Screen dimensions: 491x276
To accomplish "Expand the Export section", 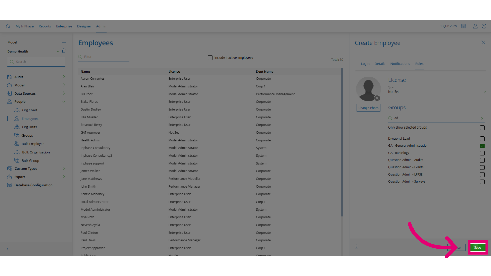I will [64, 176].
